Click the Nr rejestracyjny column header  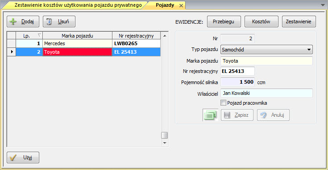point(137,36)
